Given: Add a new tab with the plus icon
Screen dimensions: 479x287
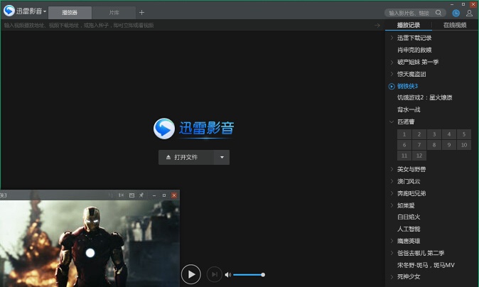Looking at the screenshot, I should [141, 12].
